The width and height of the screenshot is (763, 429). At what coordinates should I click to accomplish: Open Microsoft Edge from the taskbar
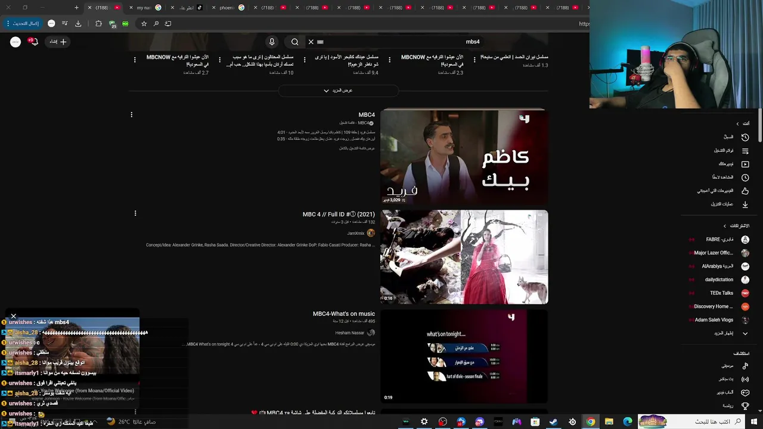click(627, 422)
